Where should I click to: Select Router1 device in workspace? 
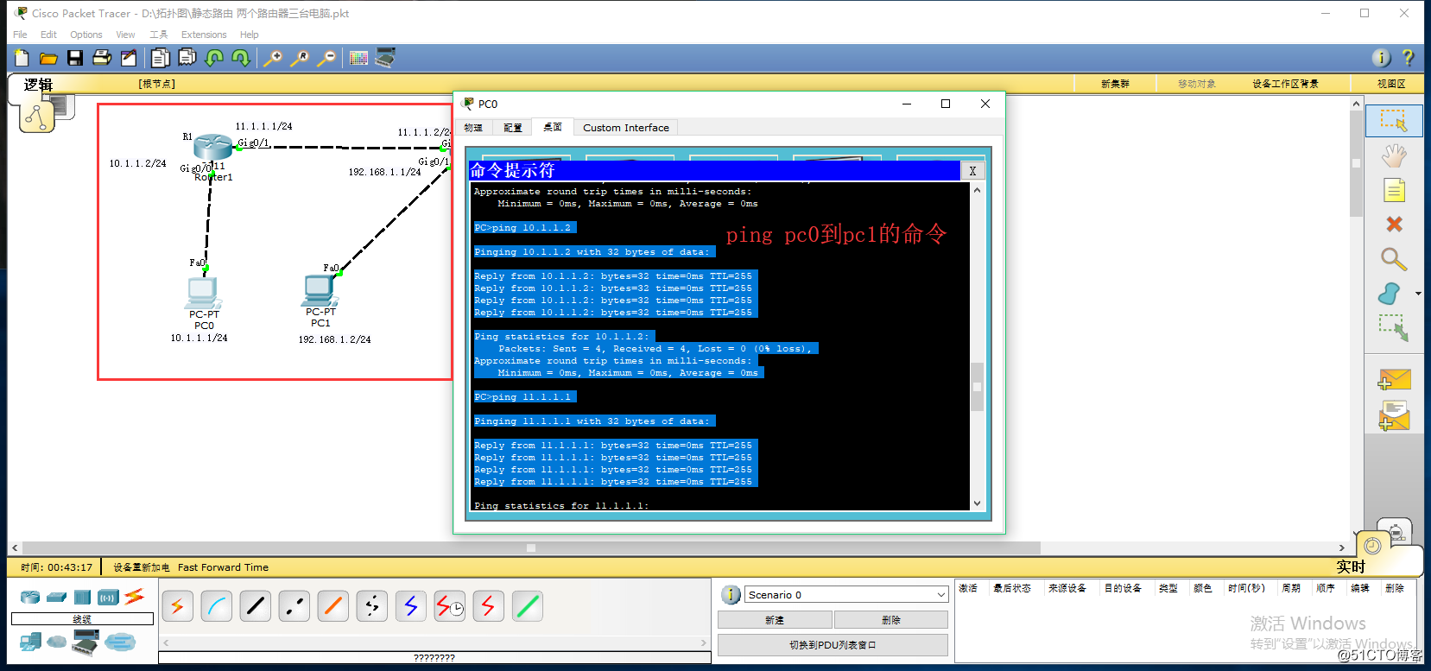pos(213,147)
